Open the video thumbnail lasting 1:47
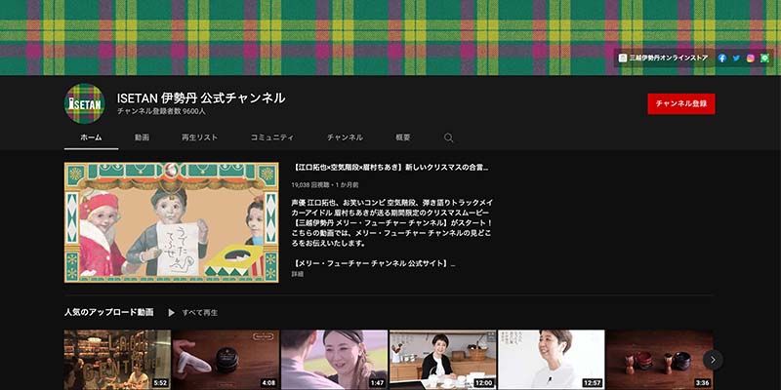 tap(334, 360)
